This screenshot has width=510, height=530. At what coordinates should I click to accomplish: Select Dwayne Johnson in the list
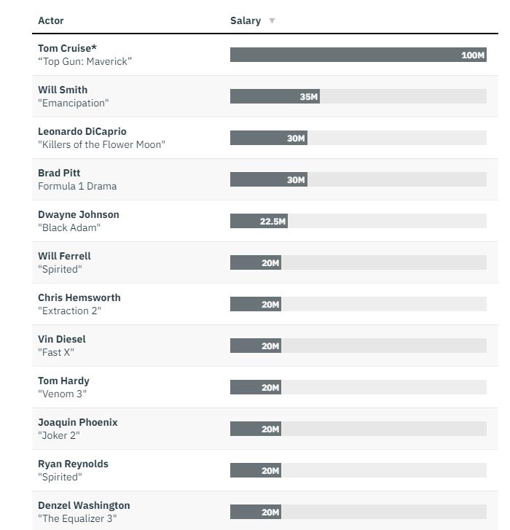click(79, 214)
